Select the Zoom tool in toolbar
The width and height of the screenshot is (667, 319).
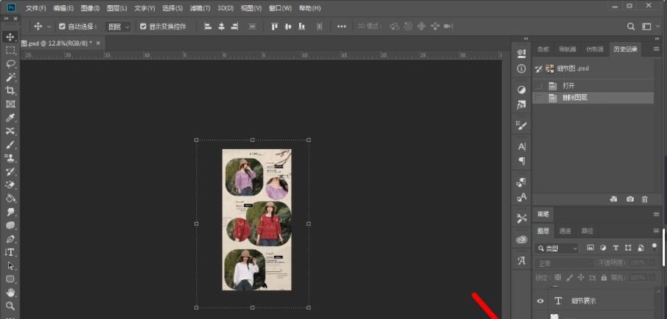pos(10,306)
